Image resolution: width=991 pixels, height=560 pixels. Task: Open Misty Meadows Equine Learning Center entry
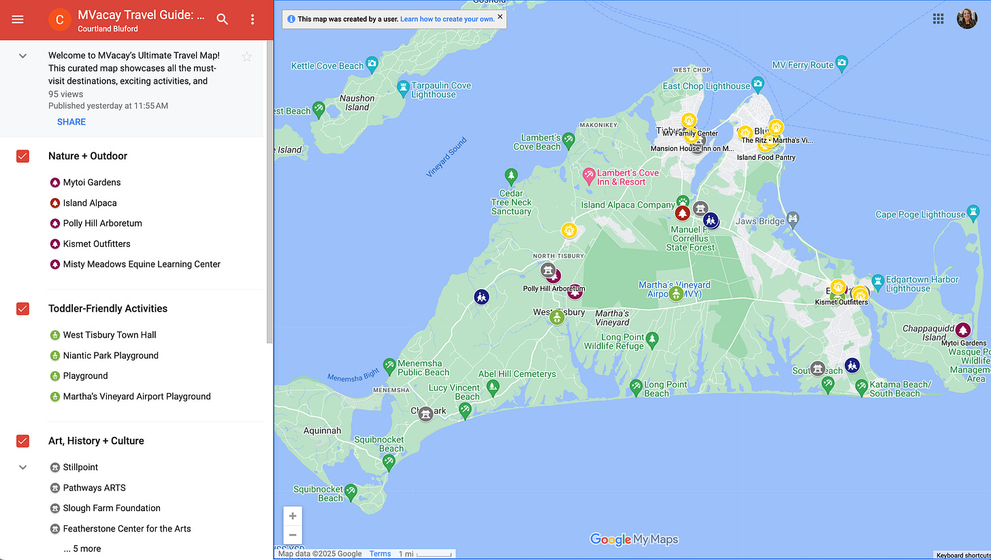click(142, 264)
